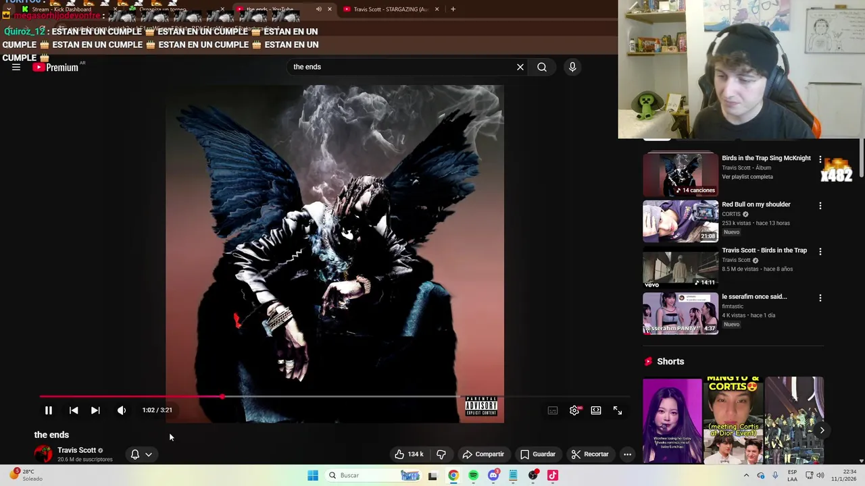
Task: Open Windows Start menu
Action: 312,475
